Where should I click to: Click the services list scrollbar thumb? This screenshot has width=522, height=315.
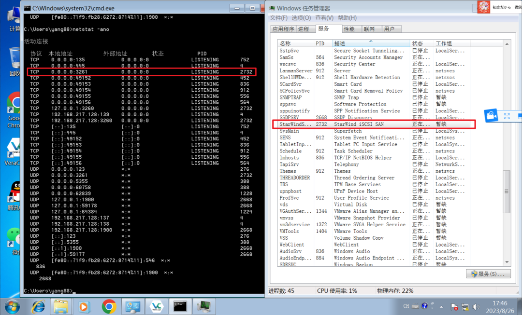point(507,192)
